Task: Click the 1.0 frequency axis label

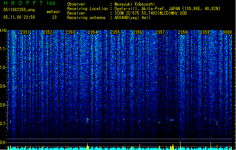Action: 2,67
